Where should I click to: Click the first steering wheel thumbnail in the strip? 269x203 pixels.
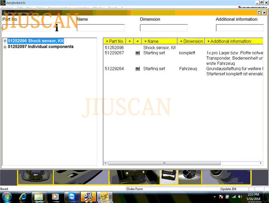coord(35,177)
